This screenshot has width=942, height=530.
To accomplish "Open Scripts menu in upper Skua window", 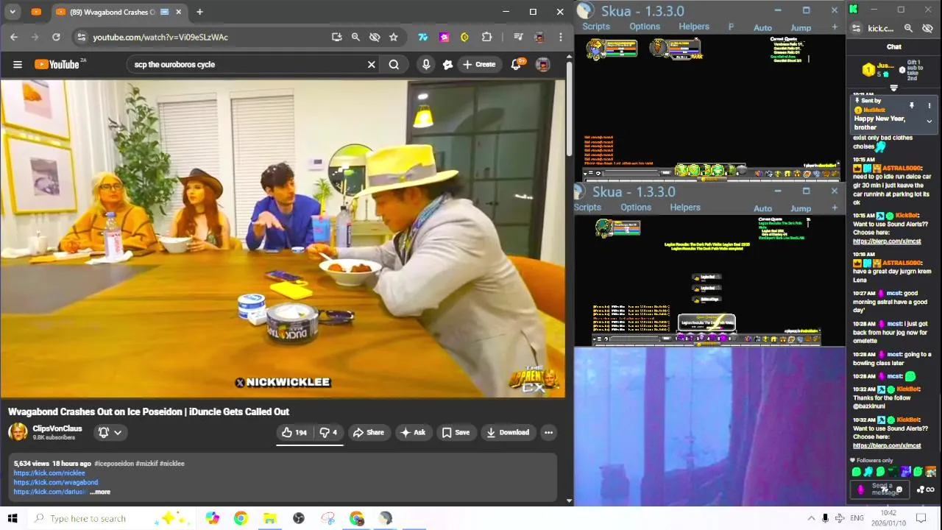I will (596, 26).
